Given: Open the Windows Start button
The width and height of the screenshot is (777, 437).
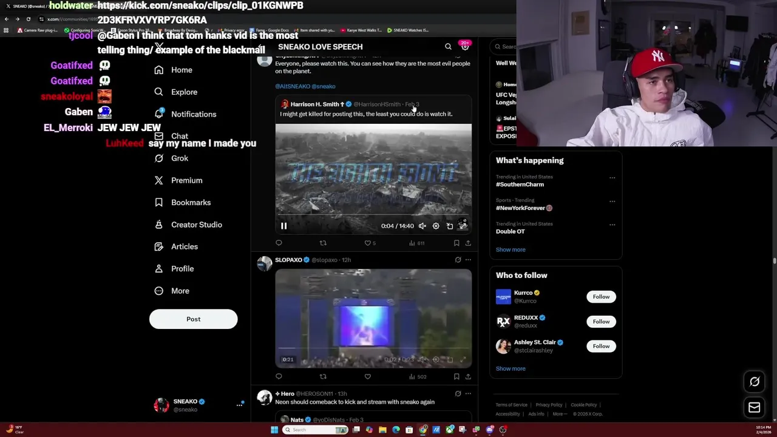Looking at the screenshot, I should tap(274, 430).
